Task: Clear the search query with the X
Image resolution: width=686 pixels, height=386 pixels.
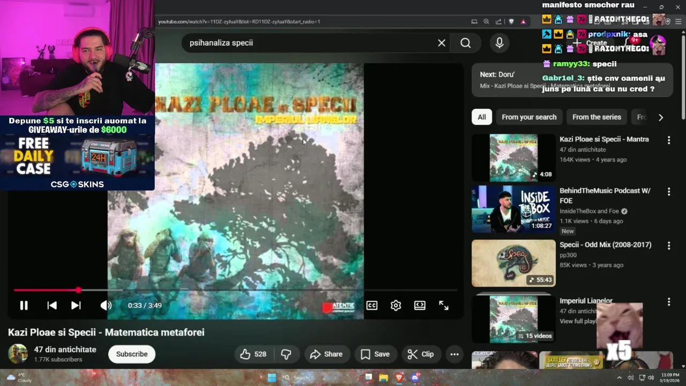Action: 442,43
